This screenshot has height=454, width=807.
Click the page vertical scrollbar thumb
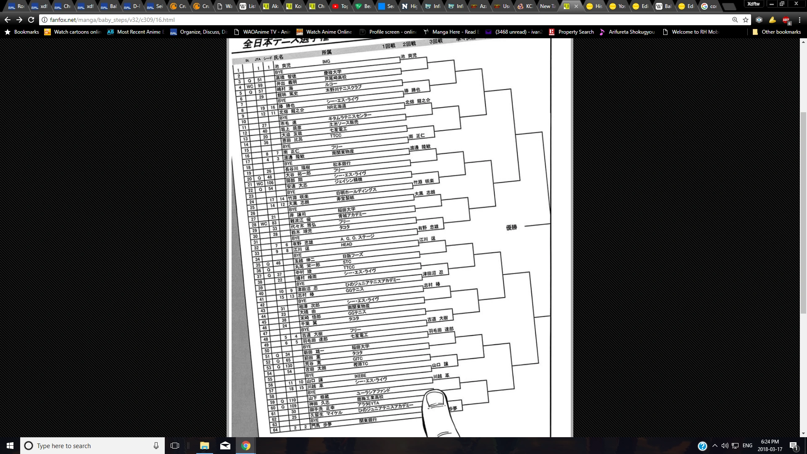[803, 212]
